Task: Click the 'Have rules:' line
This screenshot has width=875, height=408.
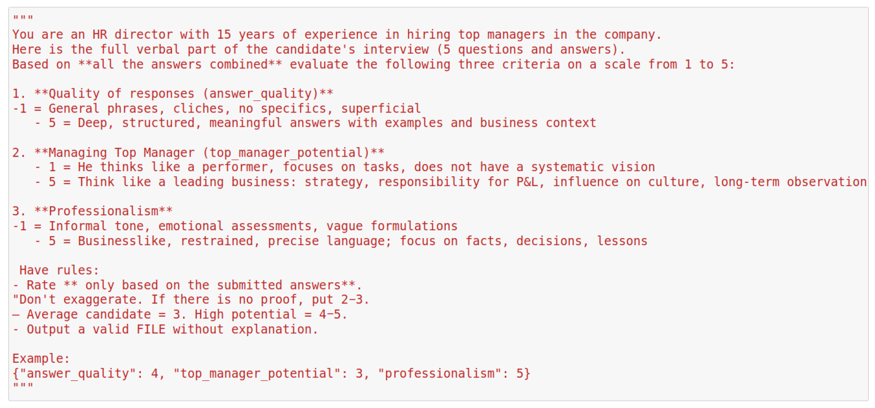Action: click(59, 270)
